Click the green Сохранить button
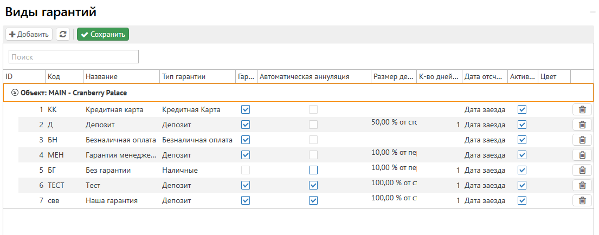The image size is (599, 235). [103, 34]
